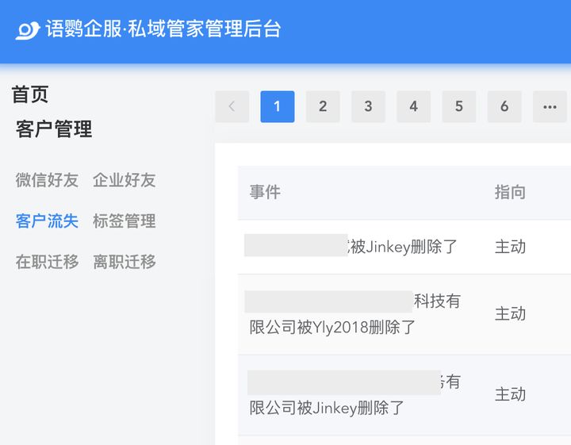Screen dimensions: 571x445
Task: Go to 企业好友 in the sidebar
Action: pos(124,180)
